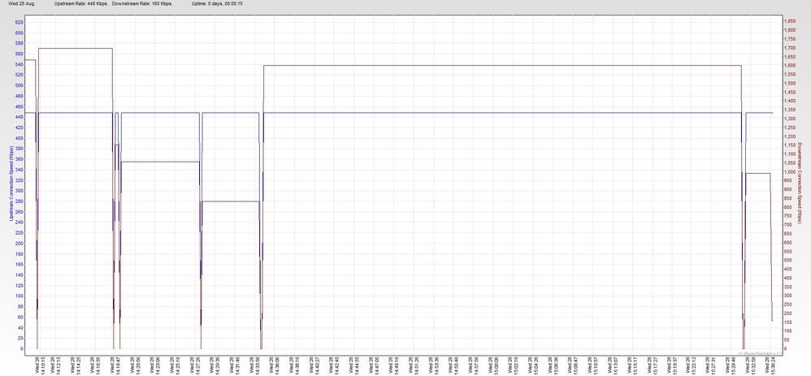The width and height of the screenshot is (811, 376).
Task: Click the 620 tick on the upstream axis
Action: tap(20, 22)
